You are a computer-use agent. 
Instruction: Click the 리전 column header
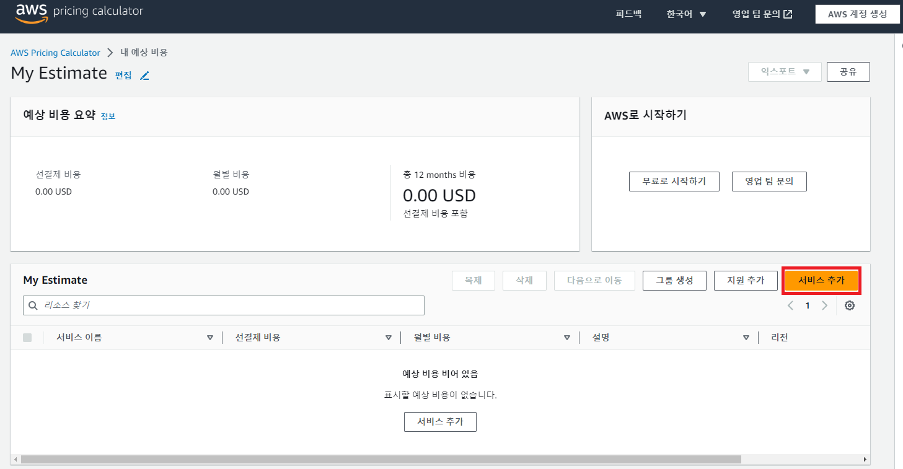tap(779, 338)
